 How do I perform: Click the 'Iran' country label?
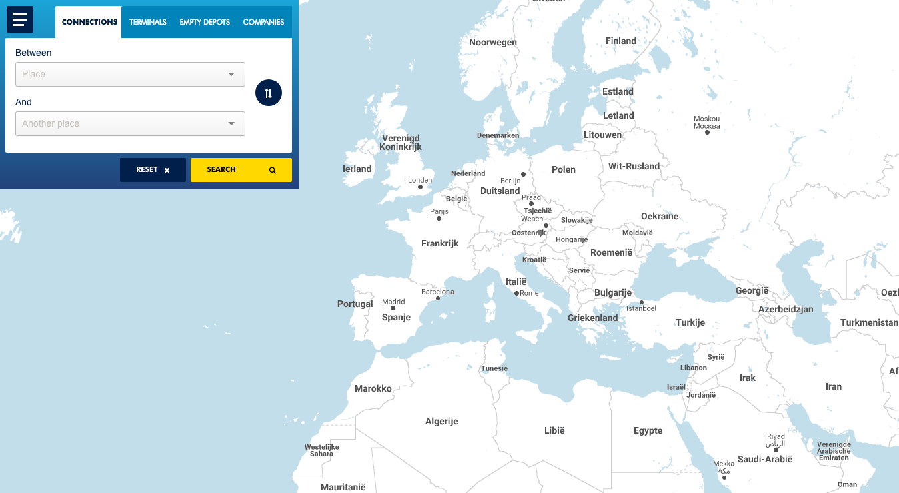tap(834, 386)
